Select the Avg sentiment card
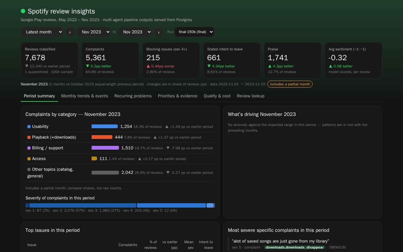 coord(353,60)
